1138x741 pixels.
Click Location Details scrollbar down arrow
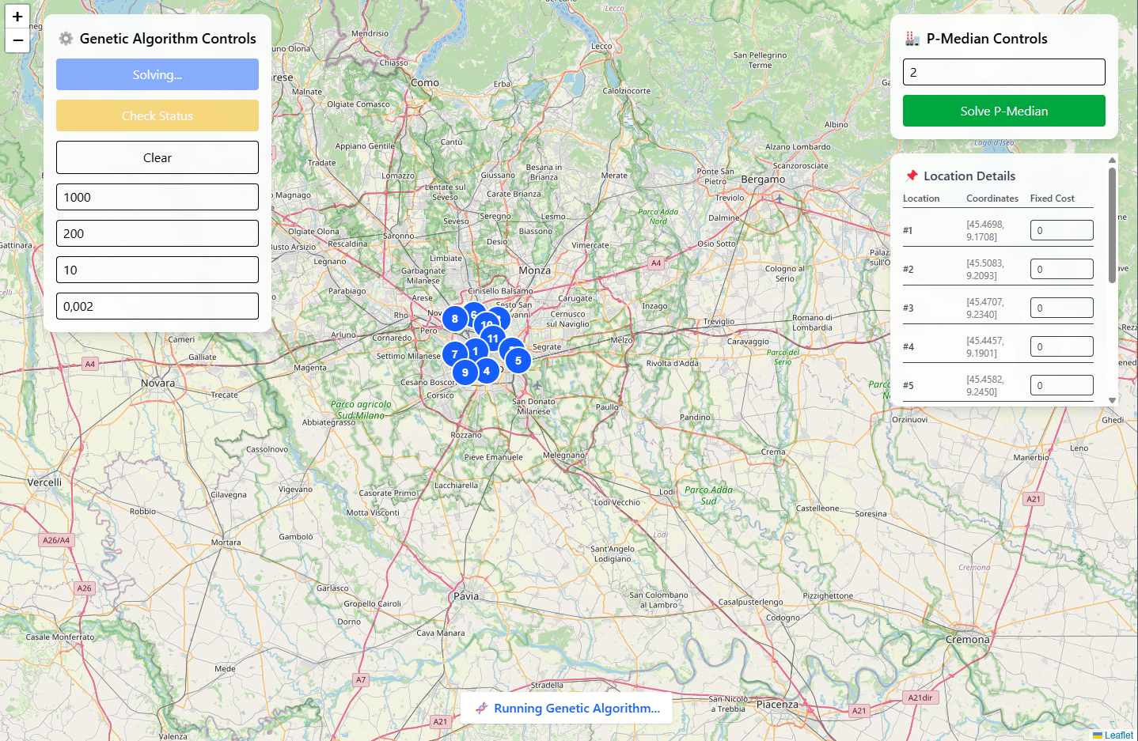tap(1112, 401)
